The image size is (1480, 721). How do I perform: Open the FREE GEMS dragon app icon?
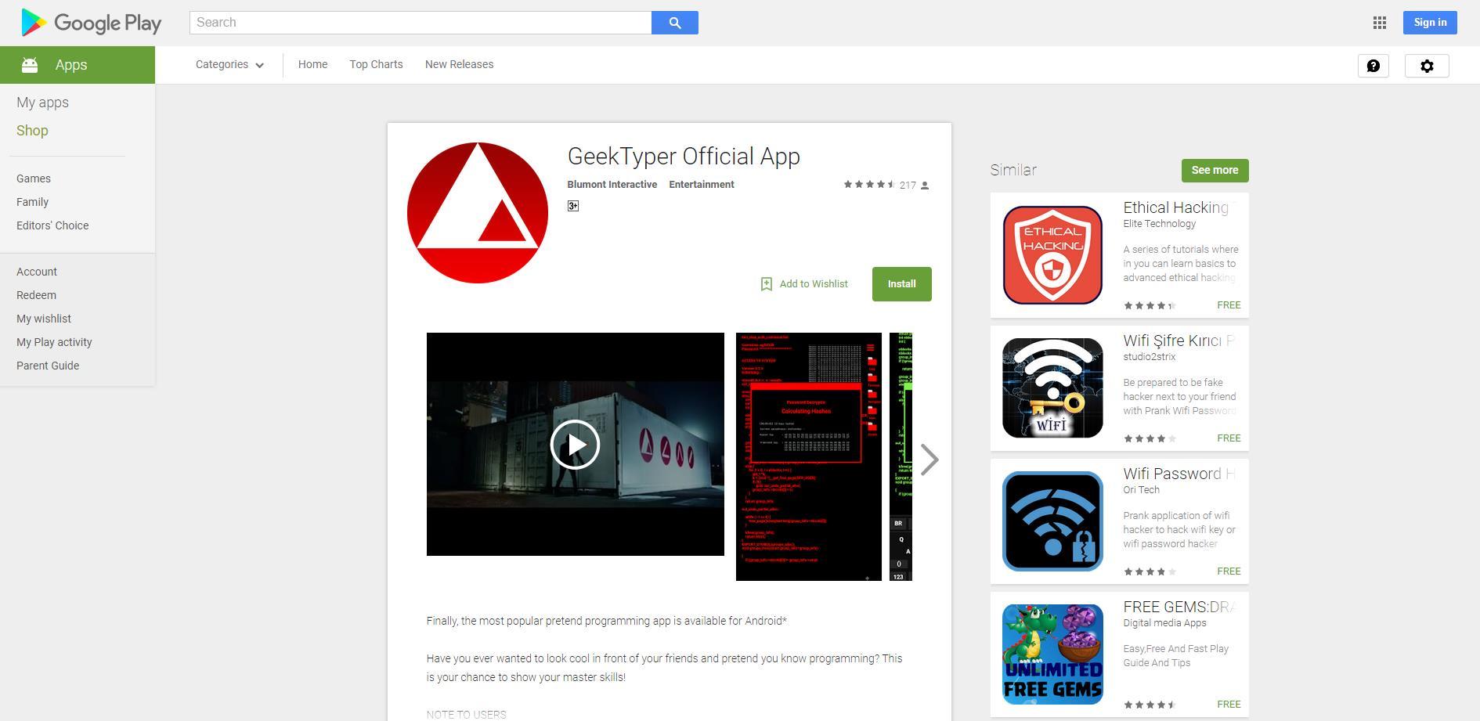coord(1052,654)
